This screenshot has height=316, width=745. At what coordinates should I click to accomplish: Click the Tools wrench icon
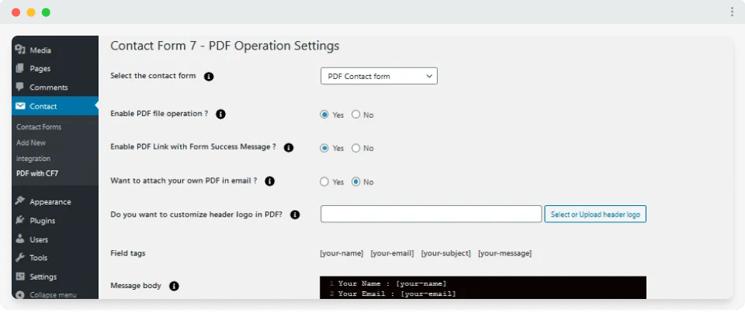[20, 258]
